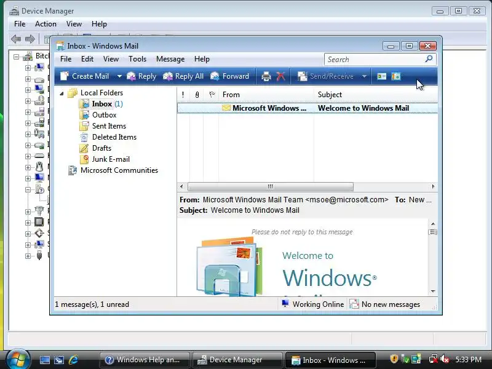This screenshot has height=369, width=492.
Task: Open the Contacts icon in Mail toolbar
Action: click(x=381, y=76)
